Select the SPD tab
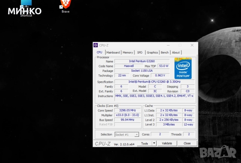The width and height of the screenshot is (241, 163). click(140, 52)
